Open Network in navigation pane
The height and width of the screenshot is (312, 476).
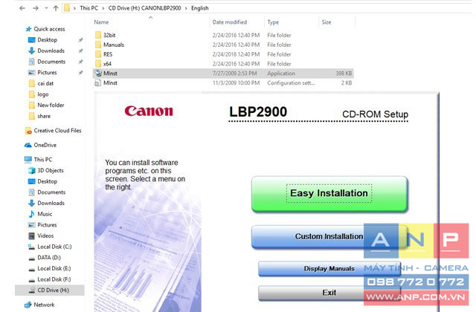coord(39,305)
